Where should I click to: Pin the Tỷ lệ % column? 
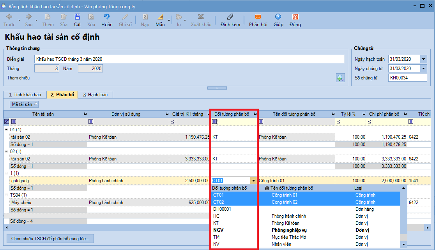(363, 114)
